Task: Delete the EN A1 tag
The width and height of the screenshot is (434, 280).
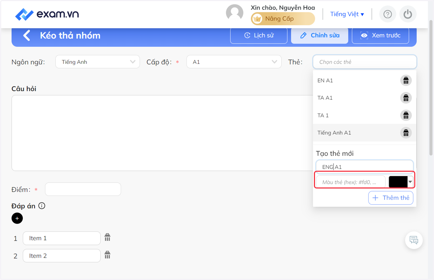Action: [406, 80]
